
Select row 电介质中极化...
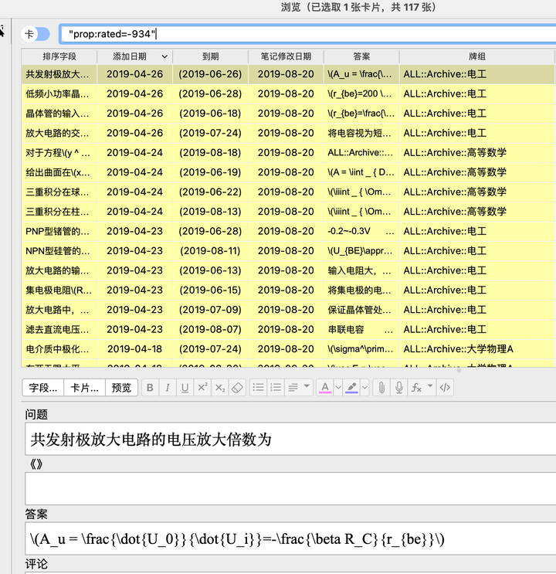[289, 349]
